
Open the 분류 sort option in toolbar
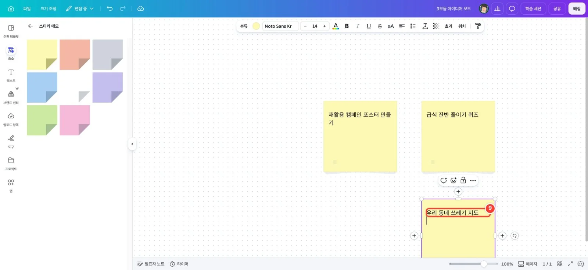coord(244,26)
